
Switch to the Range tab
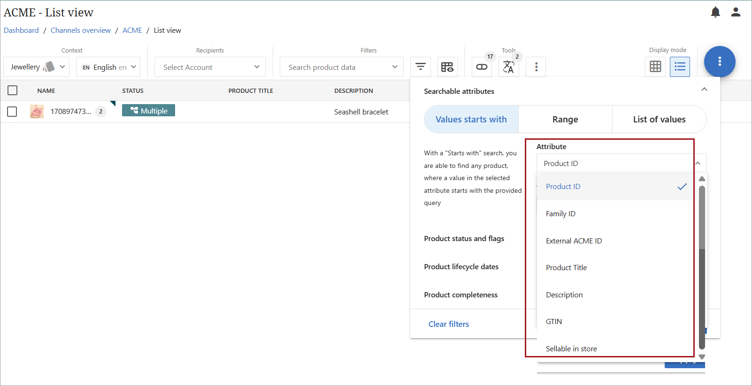click(x=565, y=120)
